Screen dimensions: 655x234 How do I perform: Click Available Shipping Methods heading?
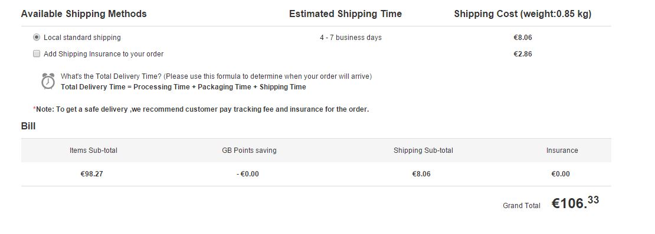(x=84, y=14)
